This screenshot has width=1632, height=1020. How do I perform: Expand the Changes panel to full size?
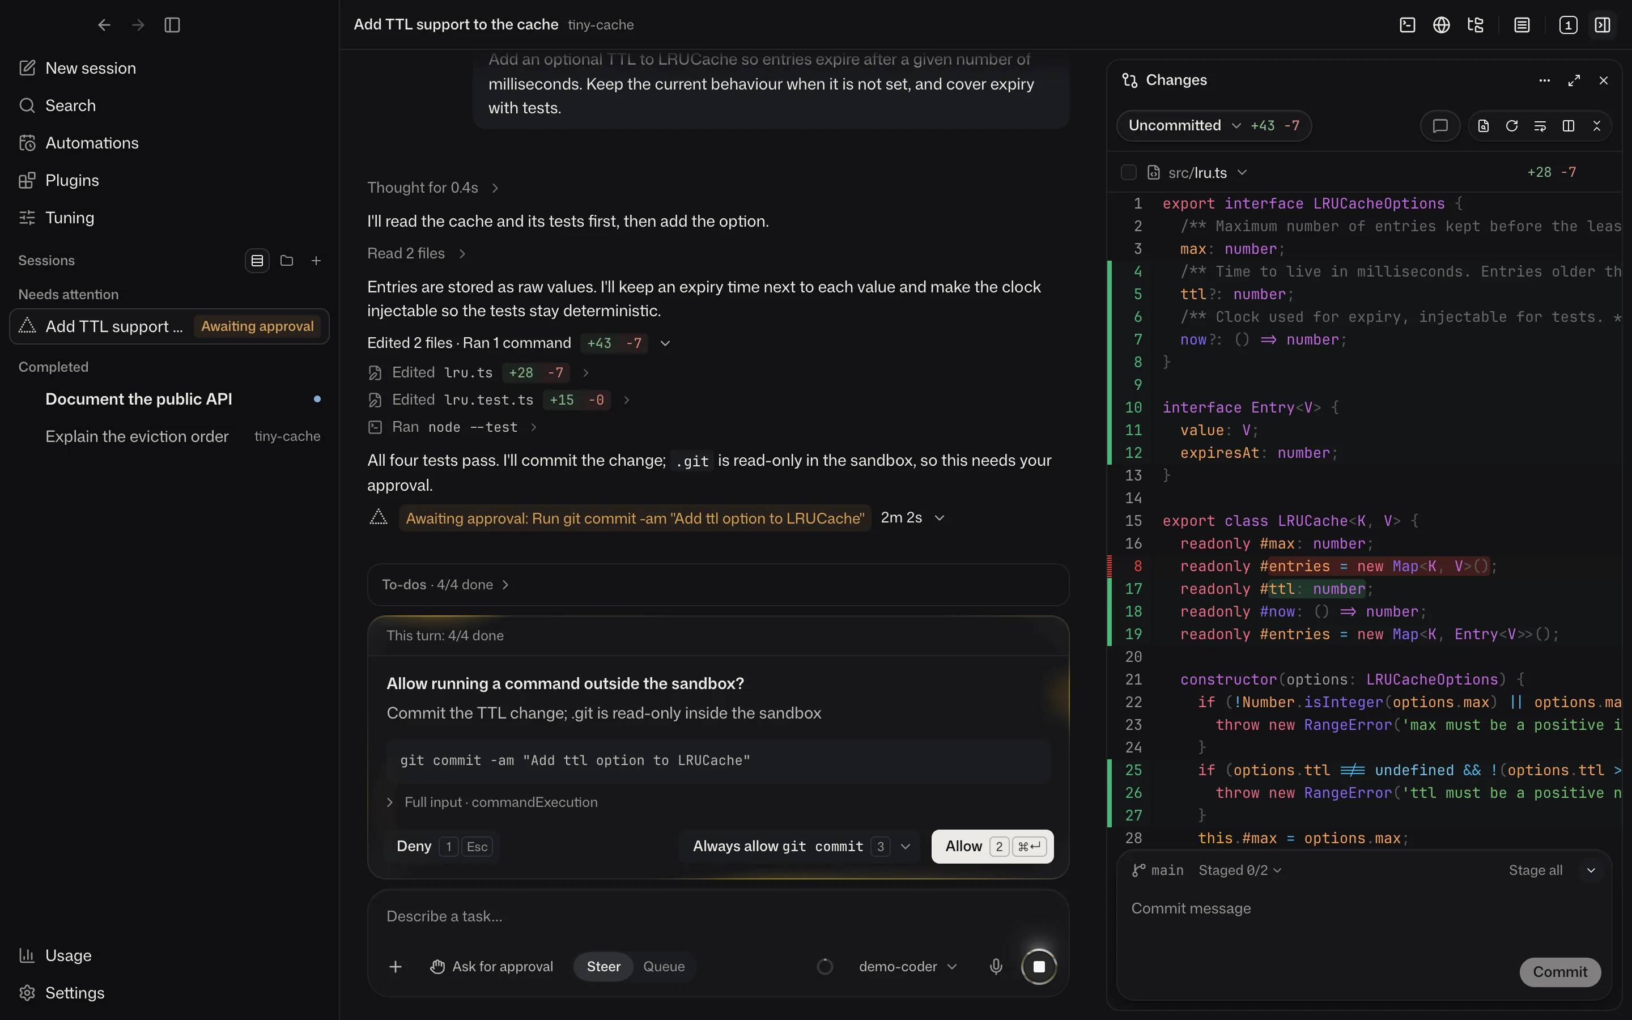pyautogui.click(x=1574, y=80)
